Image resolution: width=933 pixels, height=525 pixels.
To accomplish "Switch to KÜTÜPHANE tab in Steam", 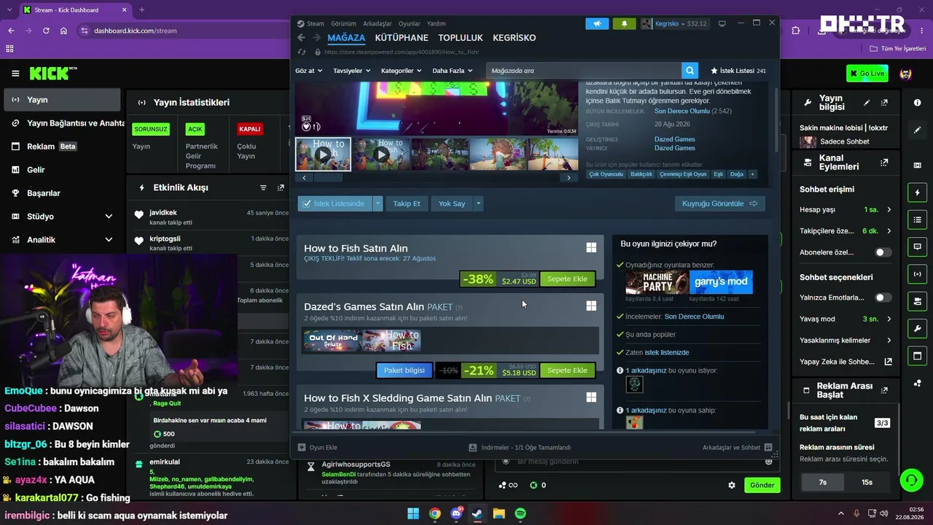I will tap(402, 38).
